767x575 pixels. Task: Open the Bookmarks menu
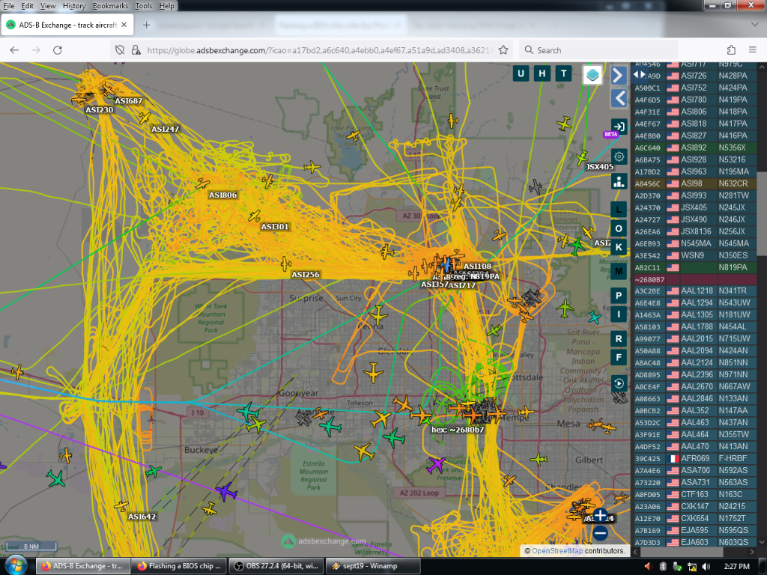[110, 6]
